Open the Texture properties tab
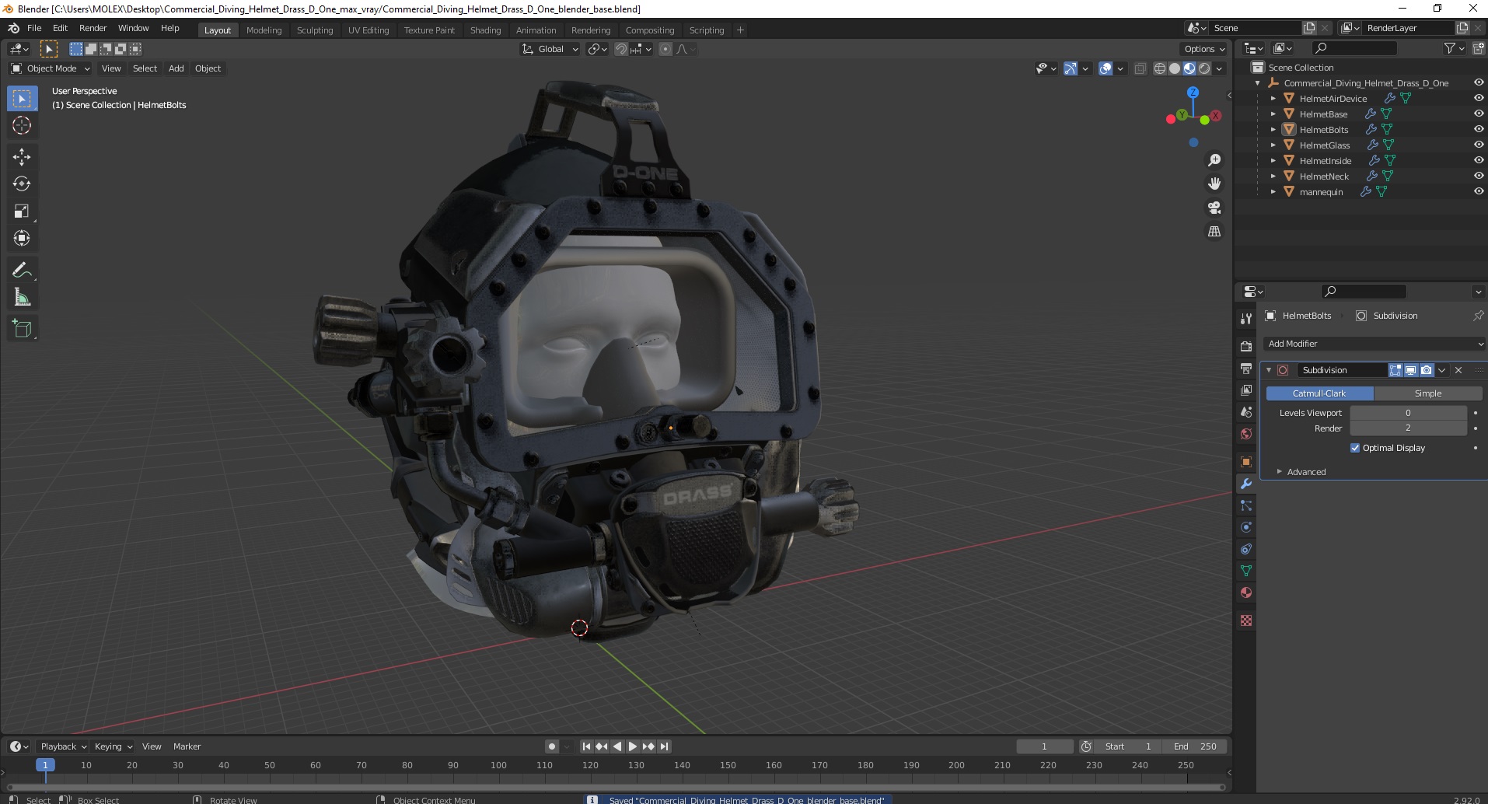 coord(1246,620)
